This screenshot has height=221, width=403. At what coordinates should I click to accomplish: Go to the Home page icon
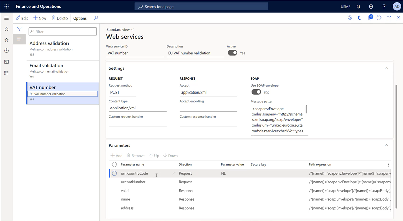click(x=6, y=29)
